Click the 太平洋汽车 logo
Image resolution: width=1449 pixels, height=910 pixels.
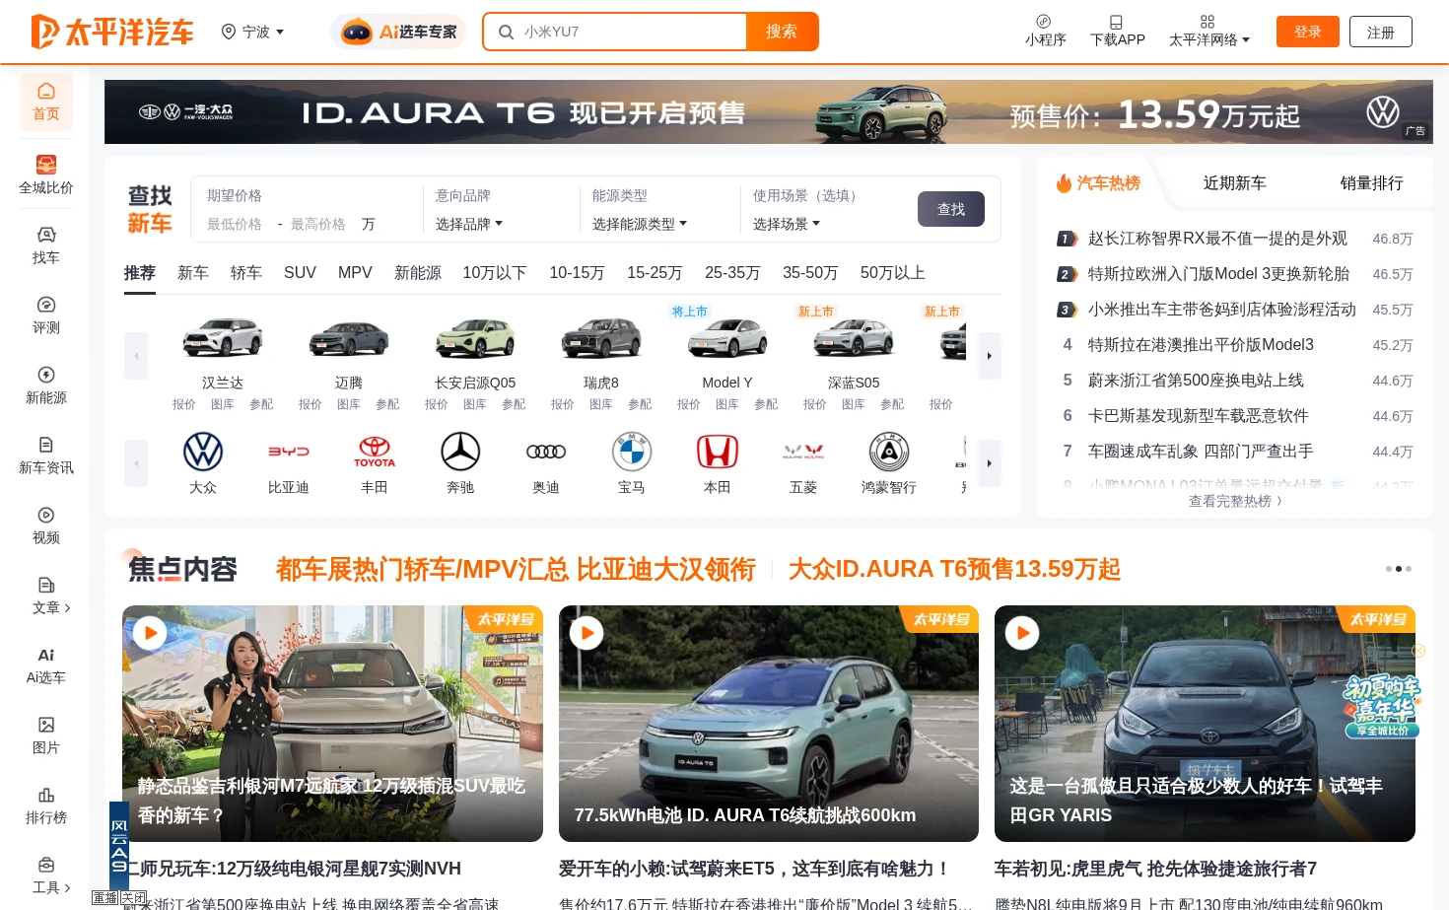coord(112,32)
